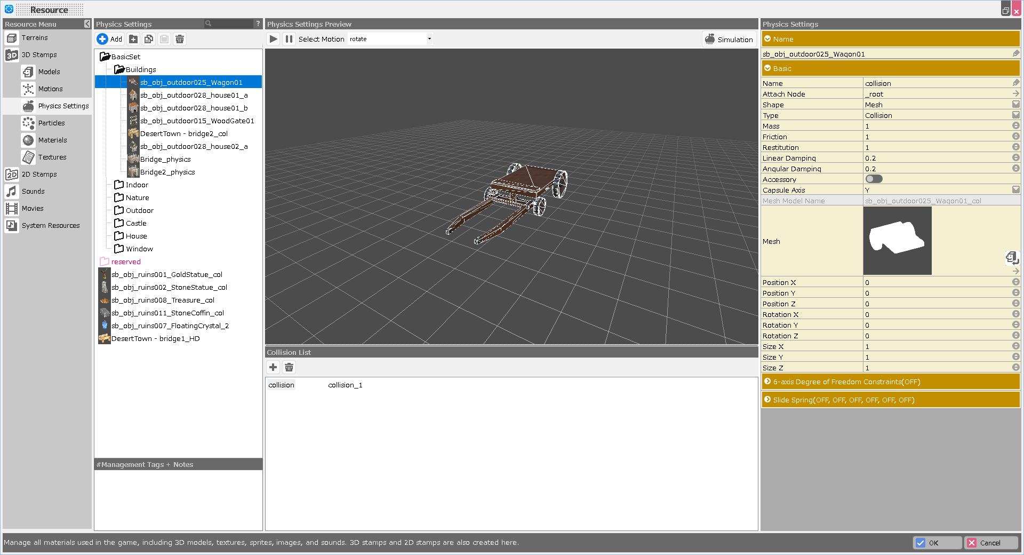Open the Motions resource category
Screen dimensions: 1024x555
click(x=28, y=89)
